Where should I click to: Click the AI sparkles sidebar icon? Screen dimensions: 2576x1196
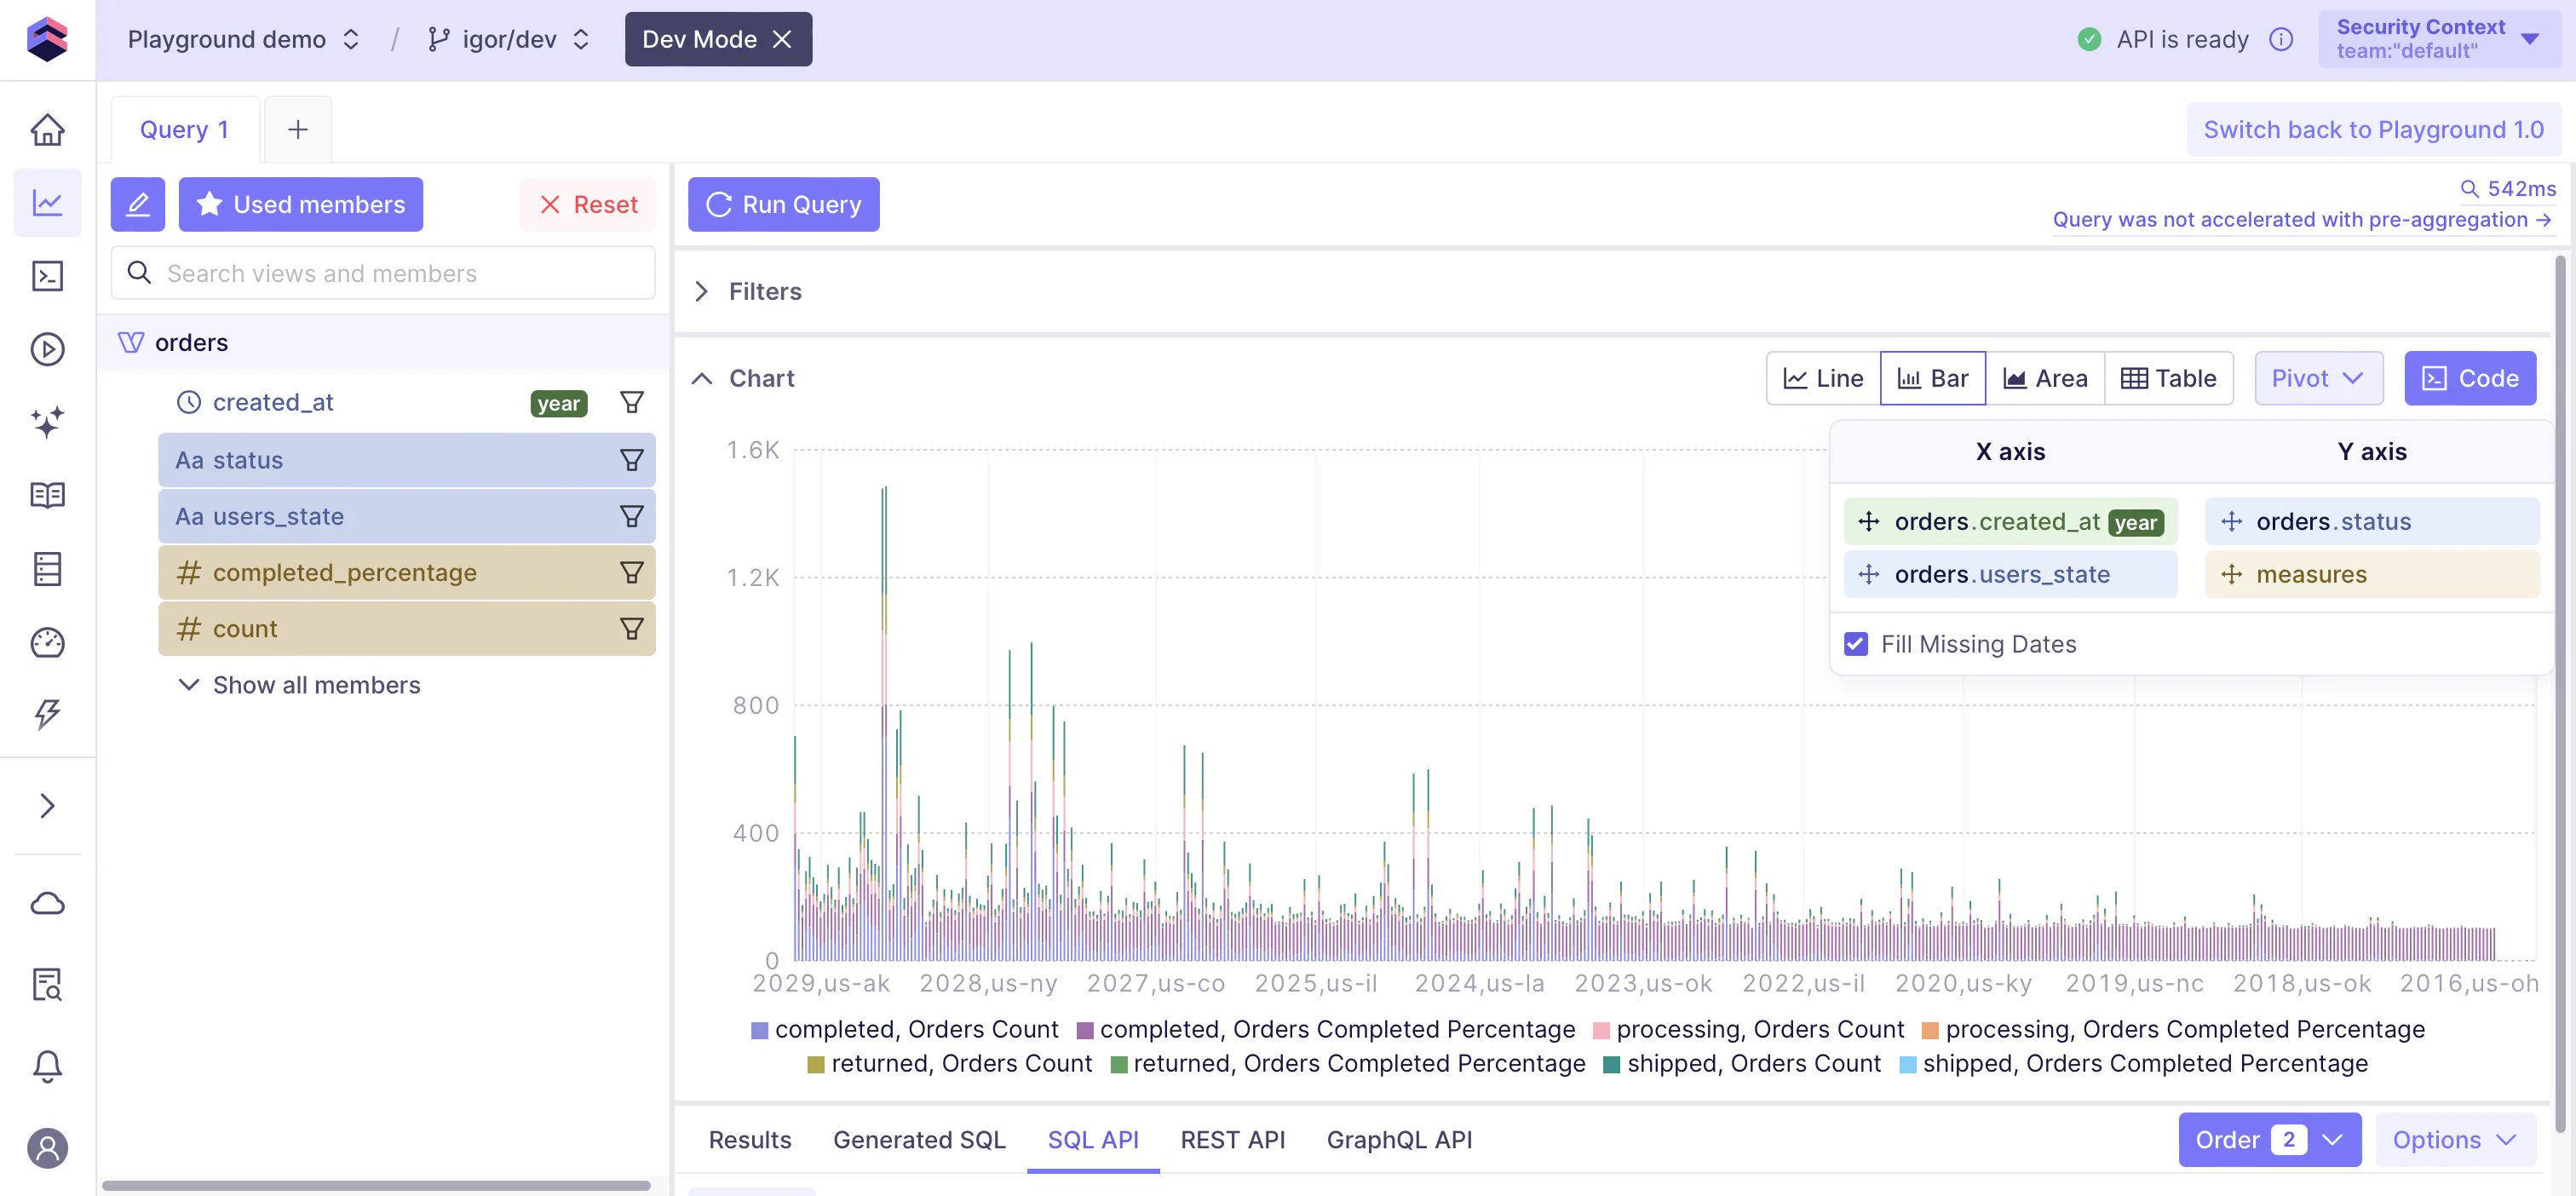(47, 422)
